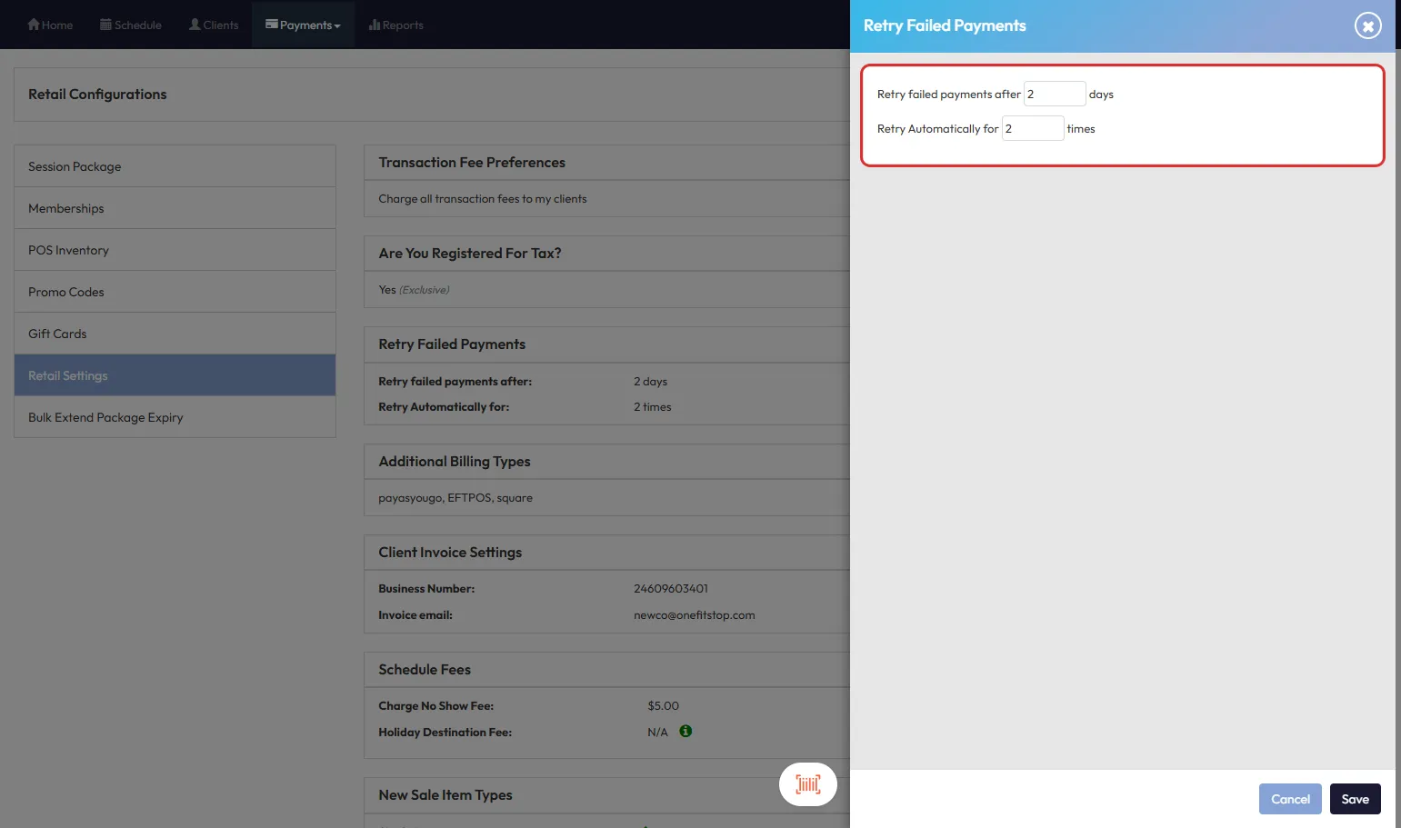
Task: Select the Retail Settings sidebar item
Action: click(x=68, y=375)
